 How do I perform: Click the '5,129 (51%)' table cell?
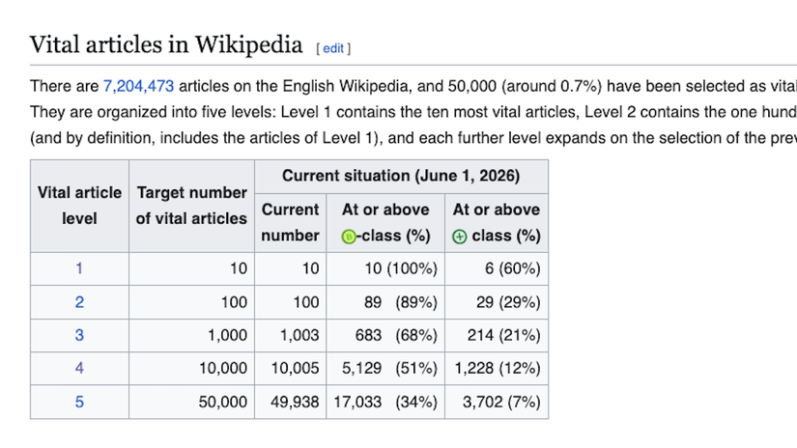385,368
